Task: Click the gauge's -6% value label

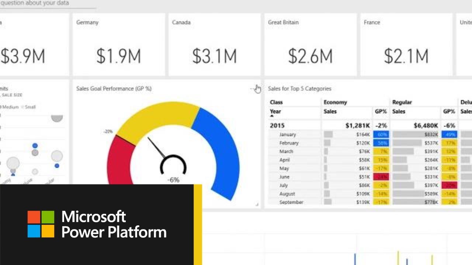Action: click(173, 180)
